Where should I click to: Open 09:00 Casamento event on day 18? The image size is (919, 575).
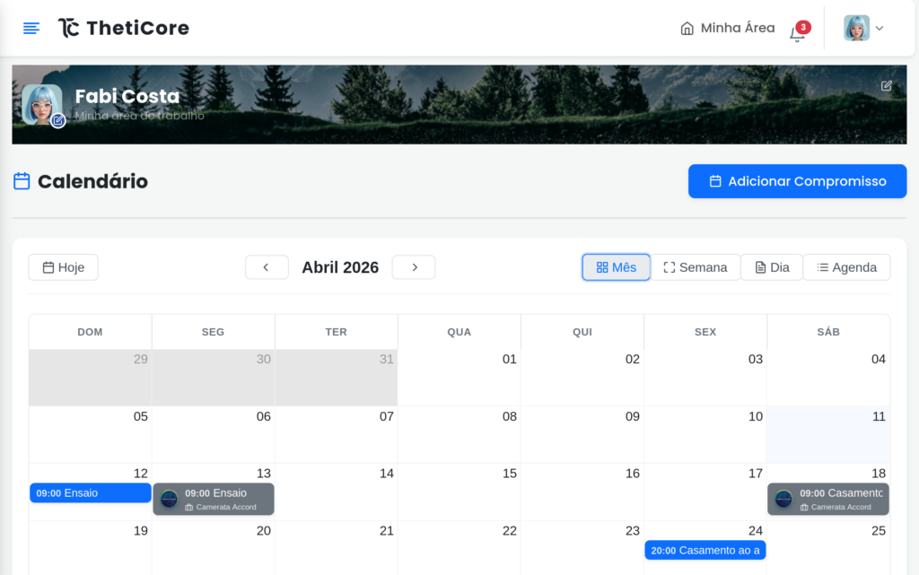828,500
